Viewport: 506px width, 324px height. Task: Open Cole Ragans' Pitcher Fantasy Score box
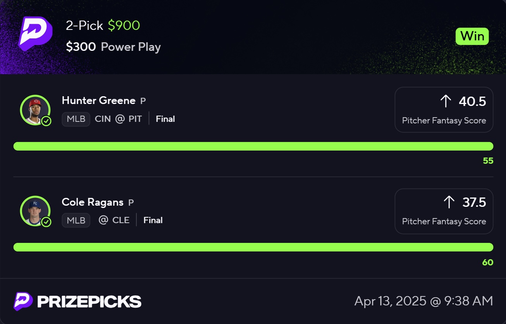point(444,211)
